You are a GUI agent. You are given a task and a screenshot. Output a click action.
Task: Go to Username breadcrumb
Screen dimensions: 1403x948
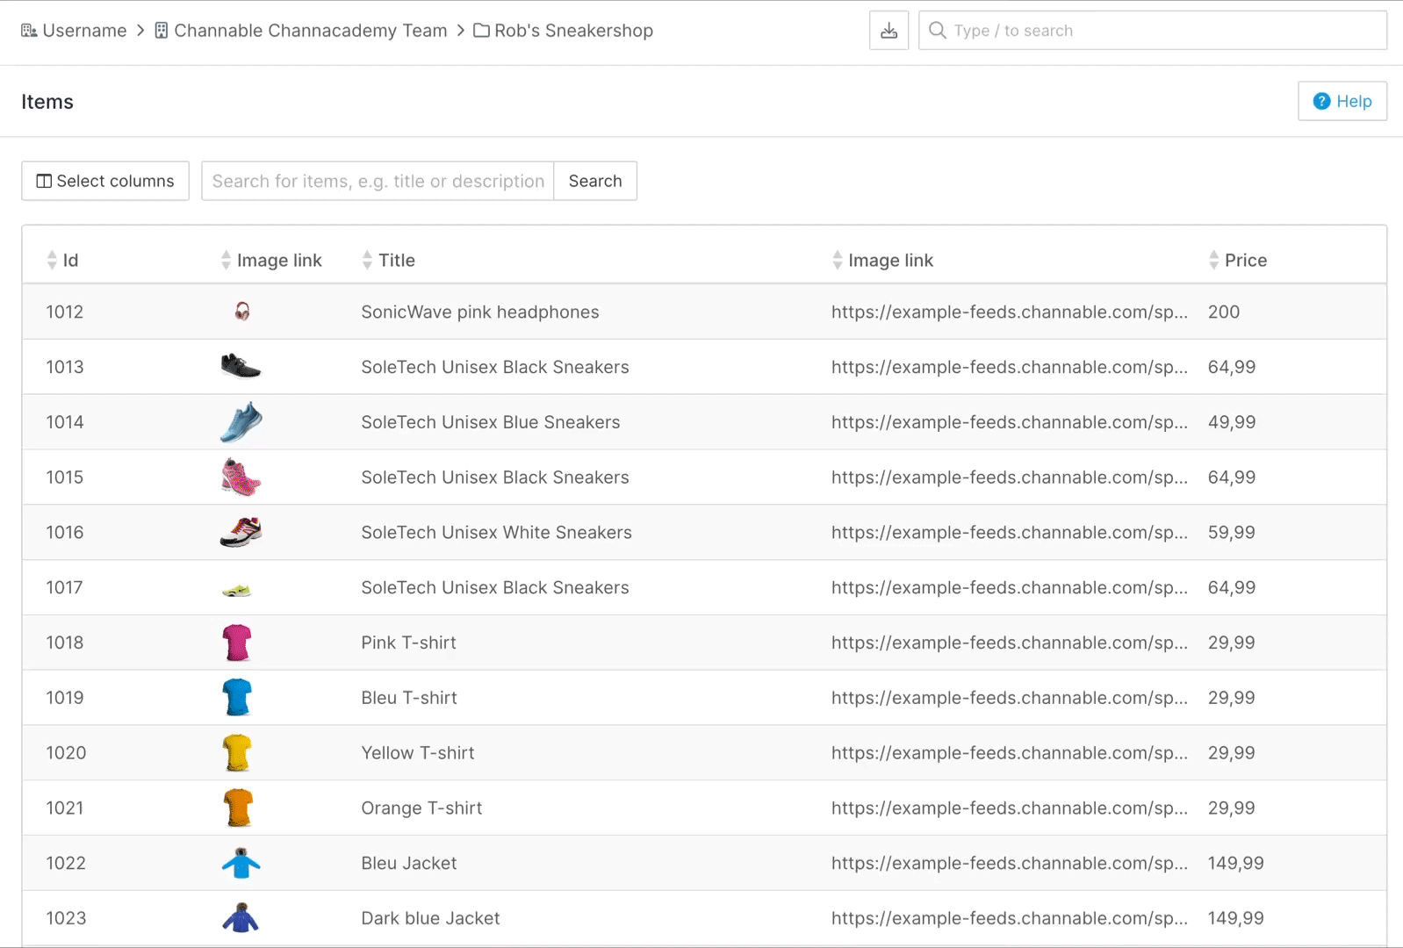[75, 31]
